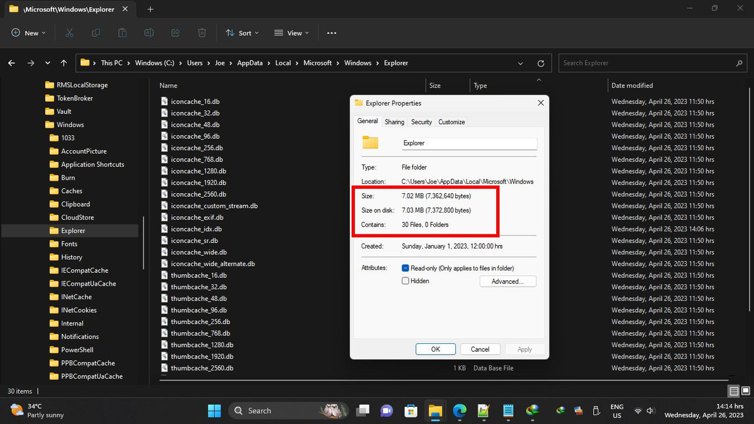The width and height of the screenshot is (754, 424).
Task: Click the Delete trash icon
Action: [x=202, y=32]
